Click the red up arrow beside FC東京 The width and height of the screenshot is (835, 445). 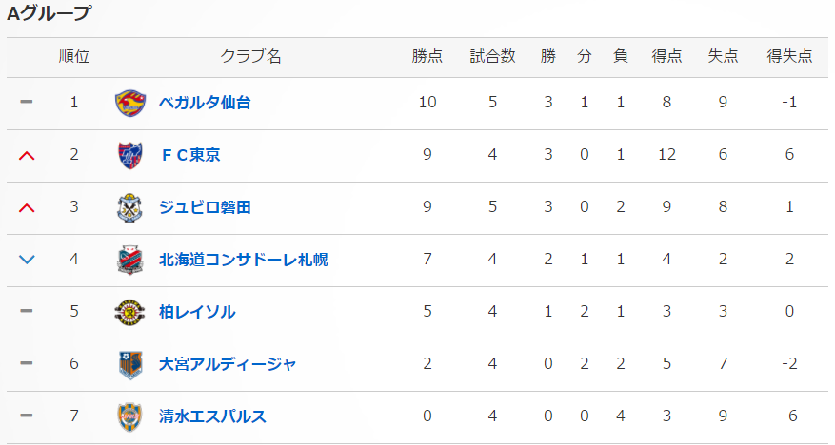[x=27, y=155]
